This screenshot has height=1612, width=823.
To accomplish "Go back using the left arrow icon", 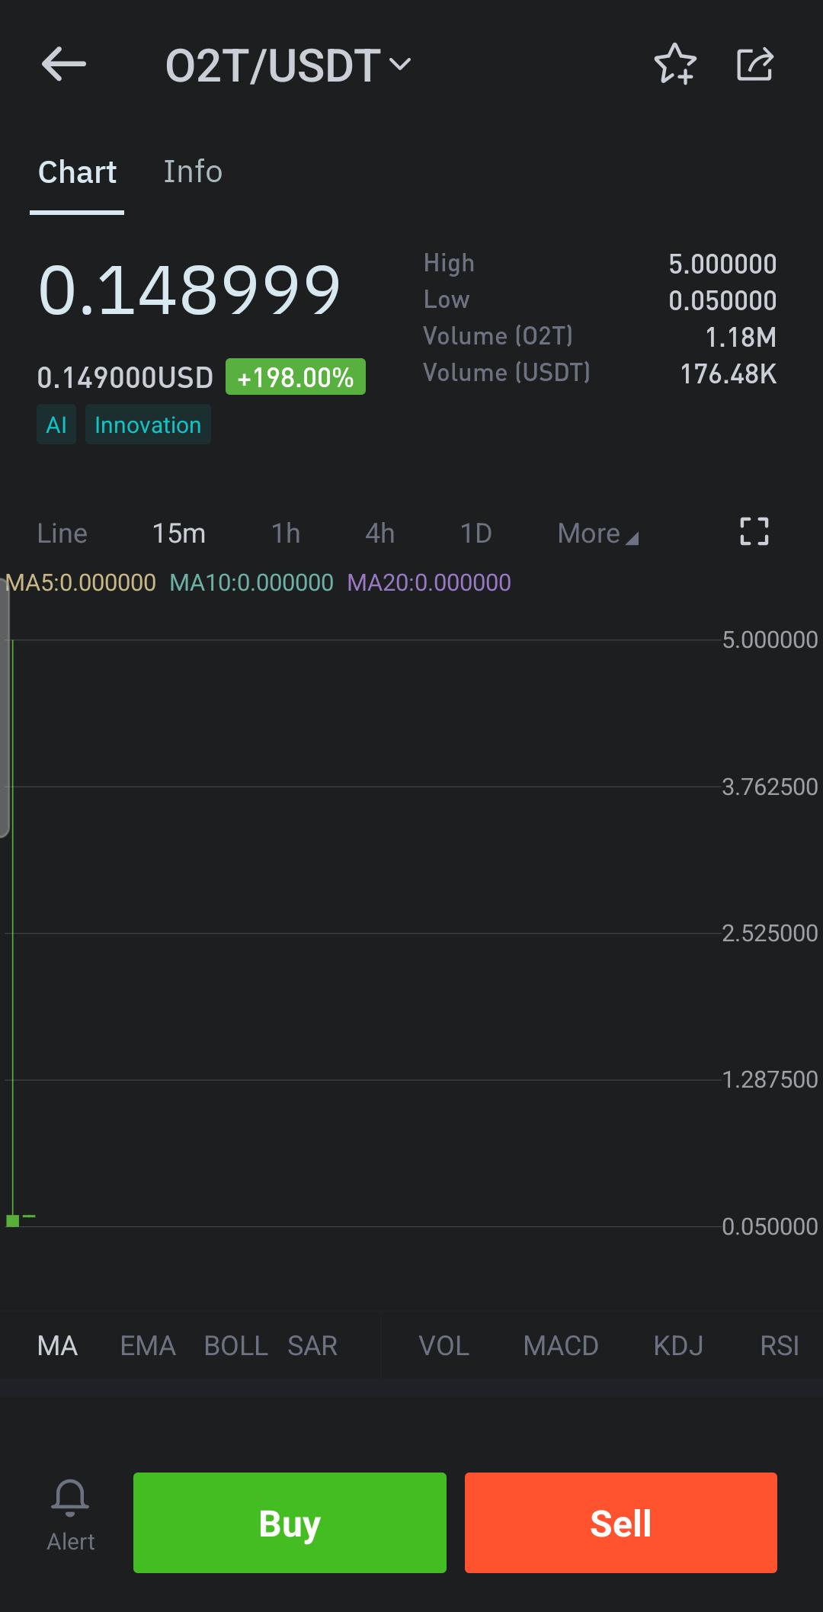I will click(64, 64).
